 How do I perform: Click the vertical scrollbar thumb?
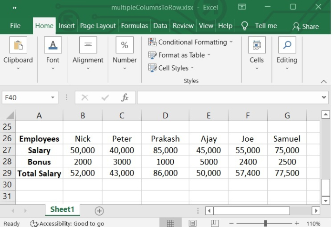click(326, 187)
